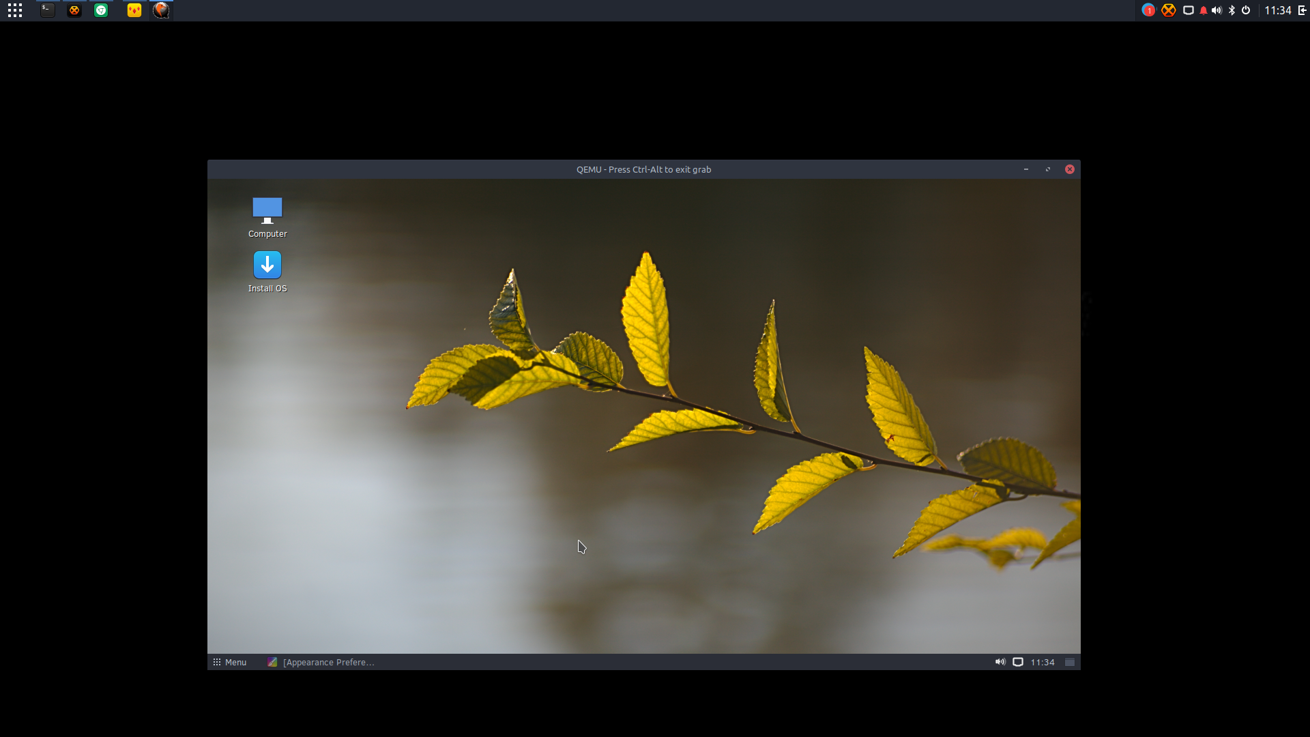The height and width of the screenshot is (737, 1310).
Task: Select the Install OS desktop icon
Action: 267,272
